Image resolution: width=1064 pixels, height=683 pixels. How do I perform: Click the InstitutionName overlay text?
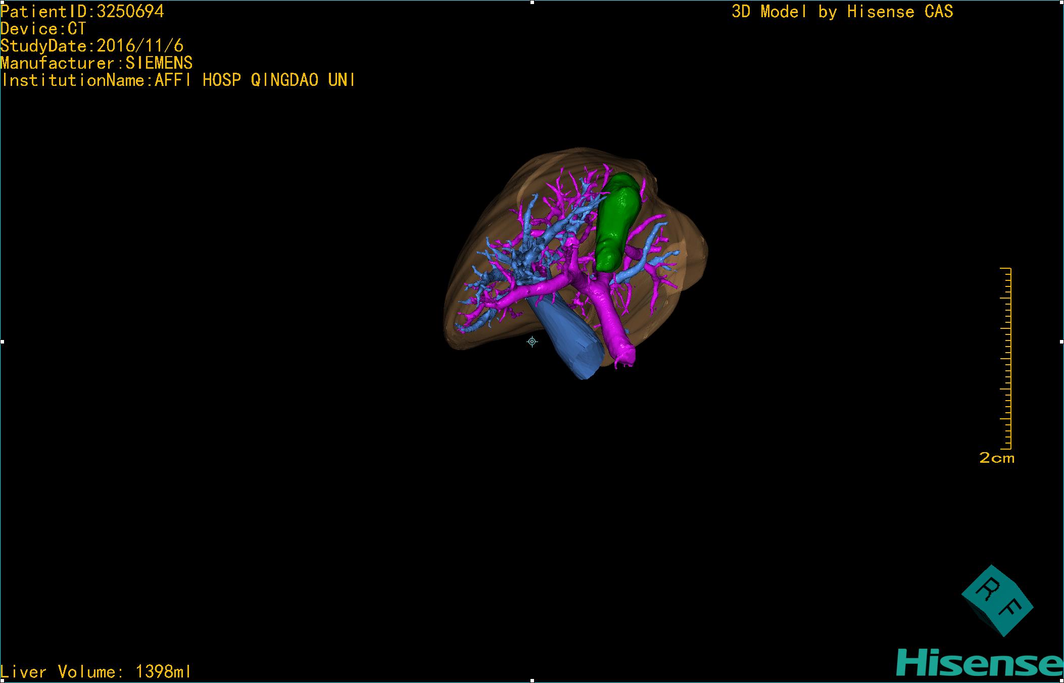tap(178, 80)
